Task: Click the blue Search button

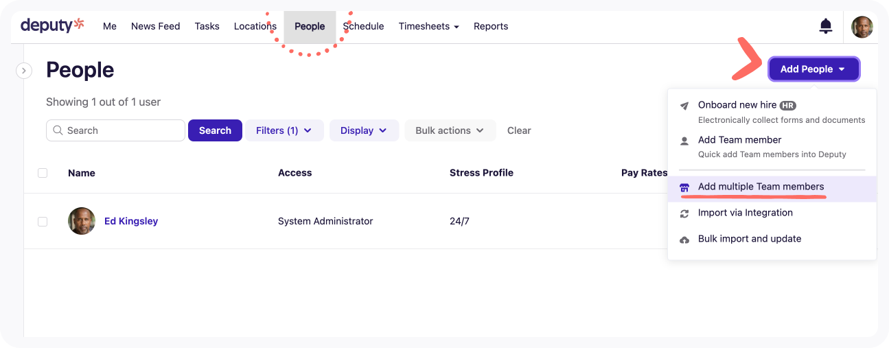Action: point(215,130)
